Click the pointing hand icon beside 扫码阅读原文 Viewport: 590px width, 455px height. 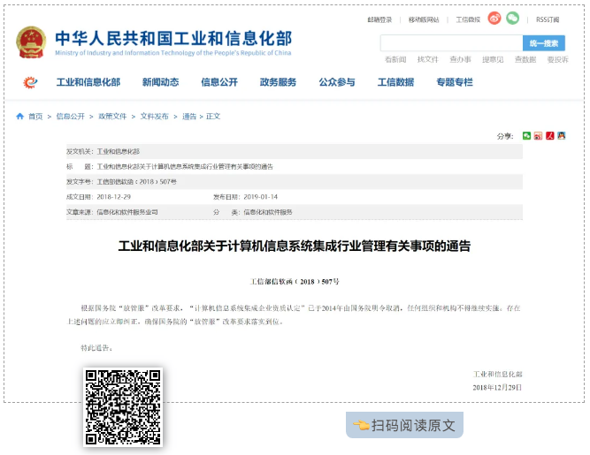pos(361,425)
